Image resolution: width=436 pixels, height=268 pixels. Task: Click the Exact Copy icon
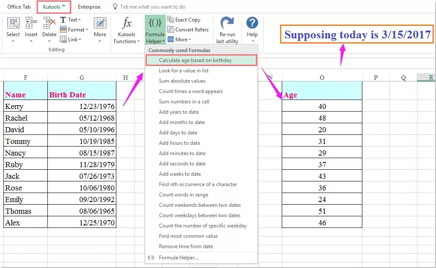pos(171,19)
